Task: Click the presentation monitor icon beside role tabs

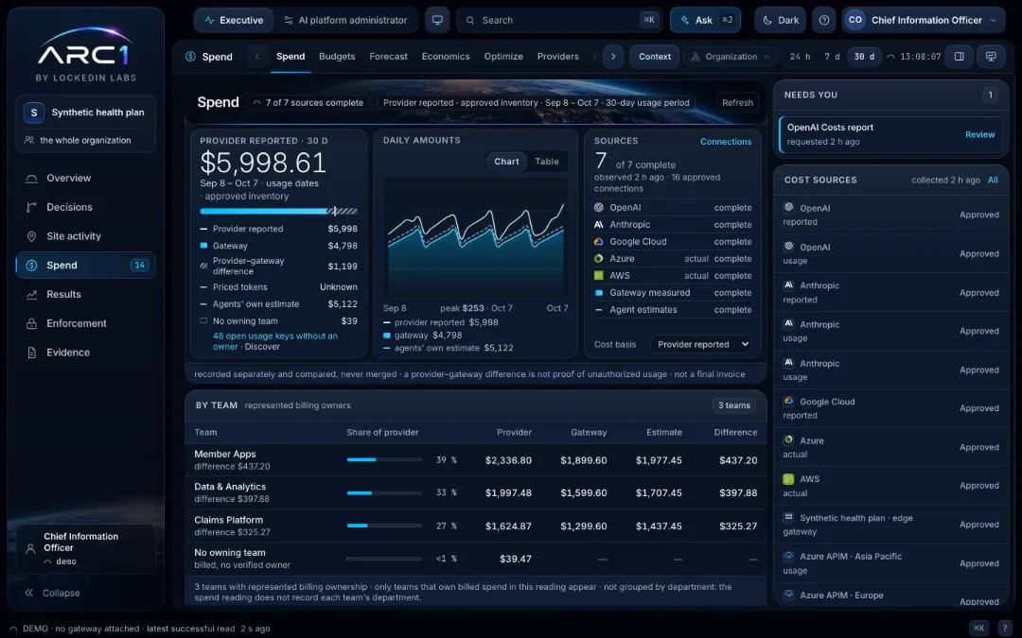Action: [x=437, y=20]
